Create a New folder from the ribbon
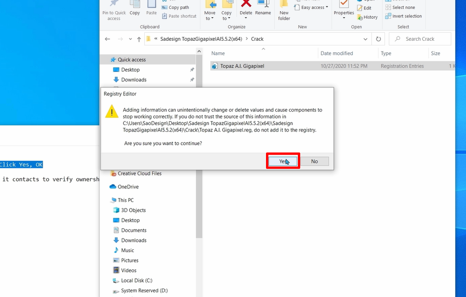Screen dimensions: 466x297 coord(284,11)
